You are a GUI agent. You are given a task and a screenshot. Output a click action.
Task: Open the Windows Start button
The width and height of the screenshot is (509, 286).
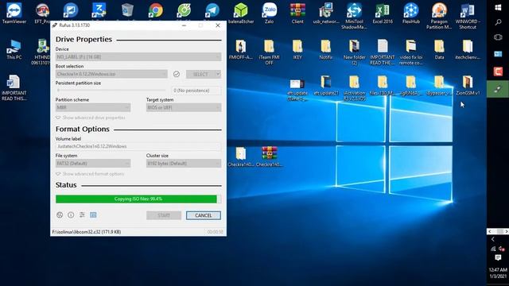pyautogui.click(x=498, y=8)
